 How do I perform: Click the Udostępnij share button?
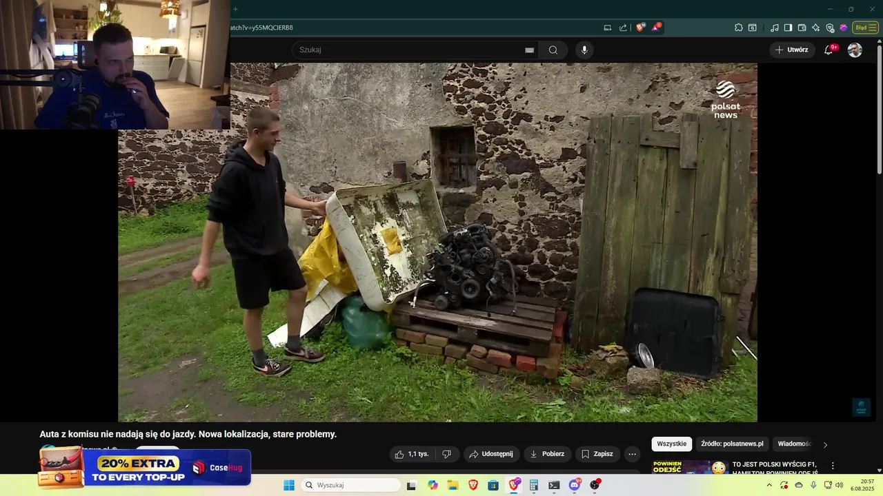[491, 454]
